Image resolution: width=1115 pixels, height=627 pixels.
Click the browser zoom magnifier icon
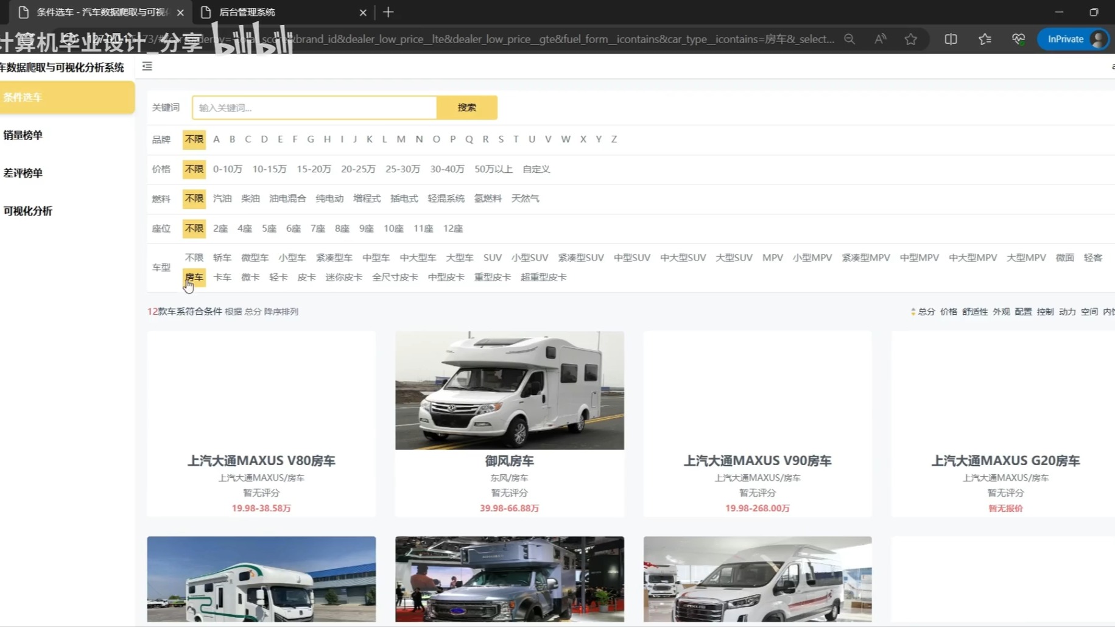click(x=849, y=39)
